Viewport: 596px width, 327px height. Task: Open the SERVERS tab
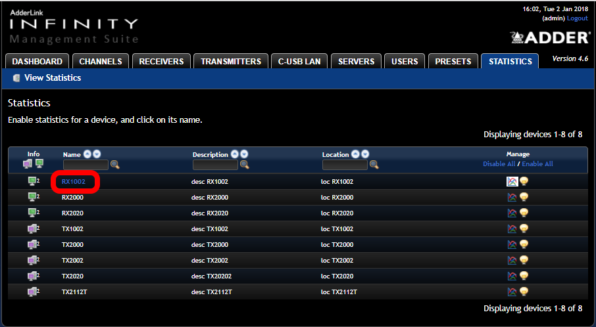[x=356, y=62]
